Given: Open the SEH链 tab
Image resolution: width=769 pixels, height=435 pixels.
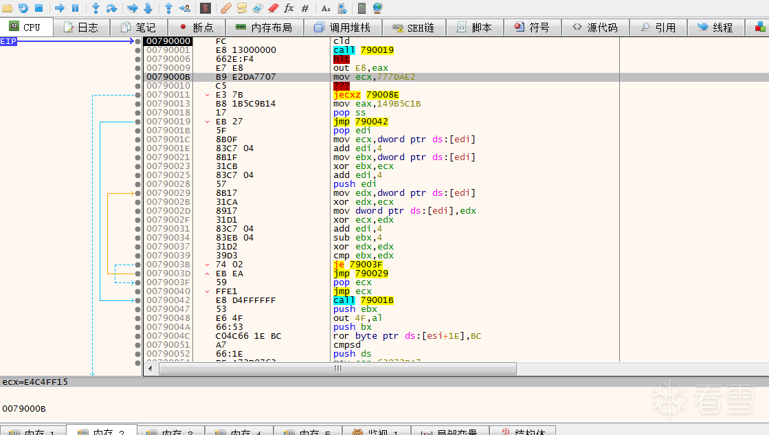Looking at the screenshot, I should (413, 27).
